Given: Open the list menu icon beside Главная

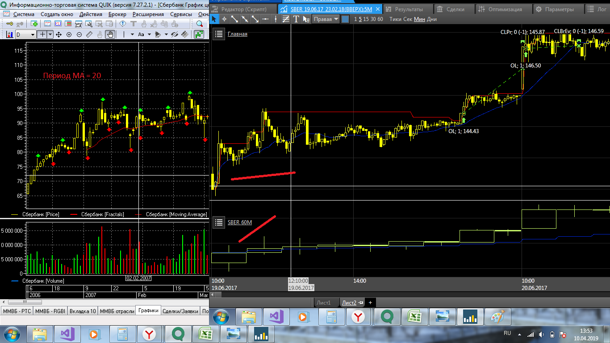Looking at the screenshot, I should point(219,34).
